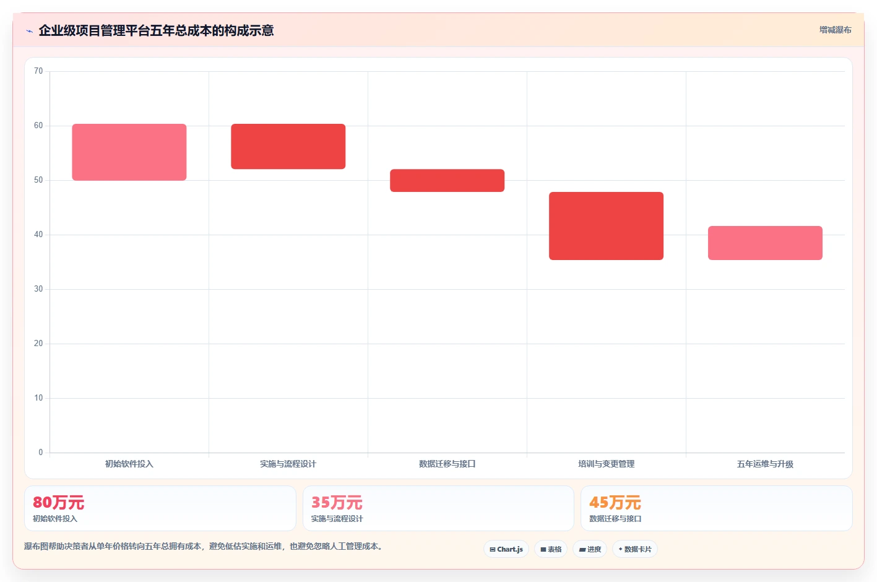Click the 进度 tag pill
Viewport: 877px width, 582px height.
click(590, 549)
